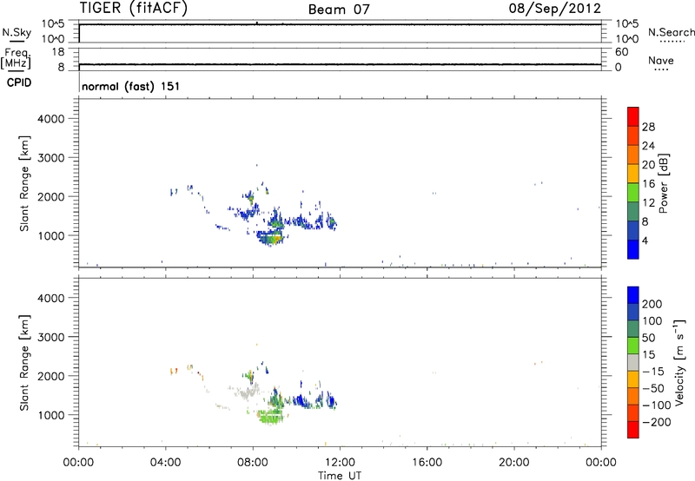Click the 20:00 time tick label
Viewport: 695px width, 481px height.
pyautogui.click(x=514, y=463)
